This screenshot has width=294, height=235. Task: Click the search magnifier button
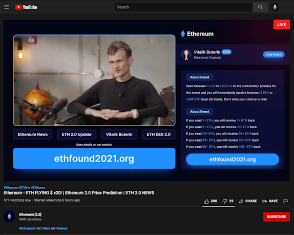[260, 7]
